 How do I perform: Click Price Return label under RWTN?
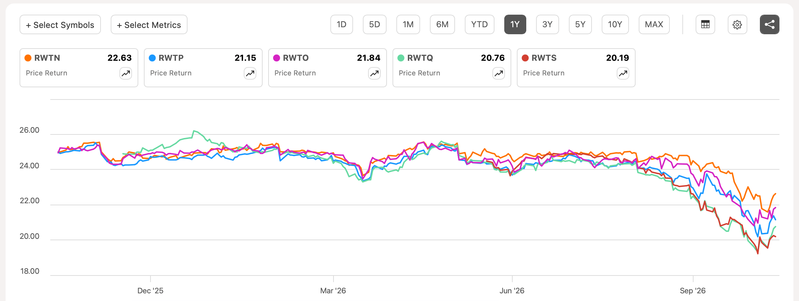tap(46, 73)
